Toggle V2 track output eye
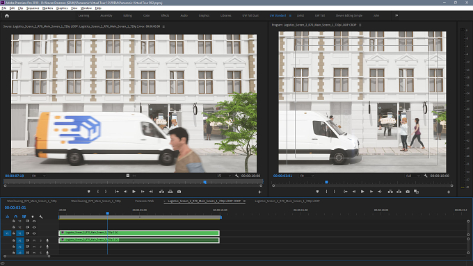473x266 pixels. coord(34,227)
